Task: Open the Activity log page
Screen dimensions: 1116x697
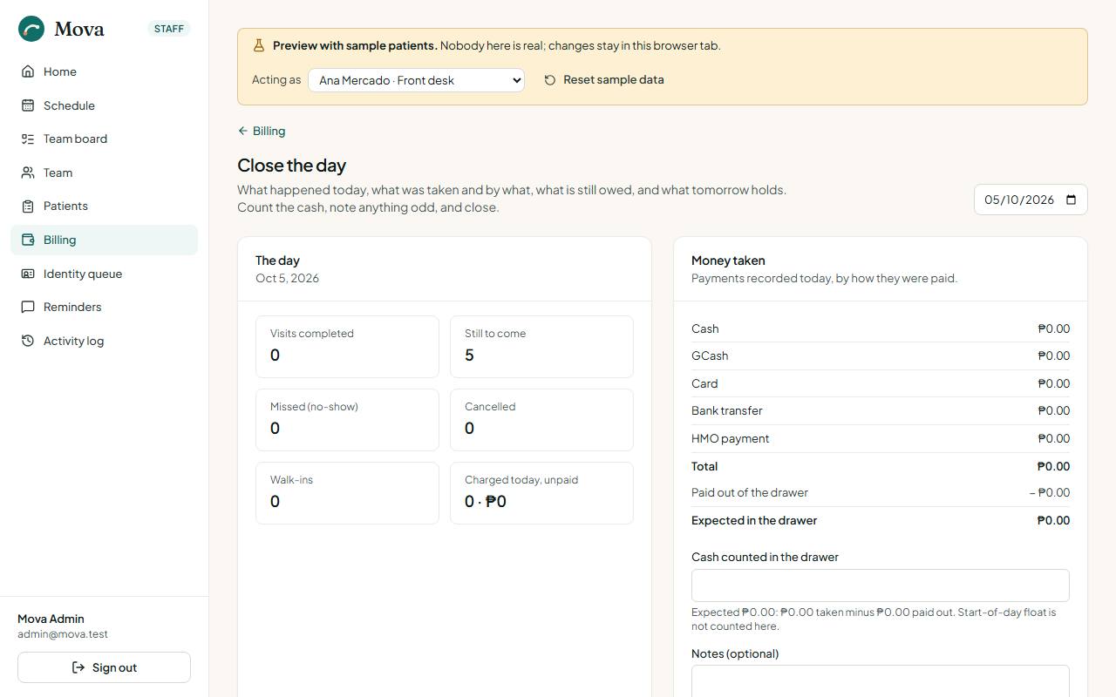Action: point(105,341)
